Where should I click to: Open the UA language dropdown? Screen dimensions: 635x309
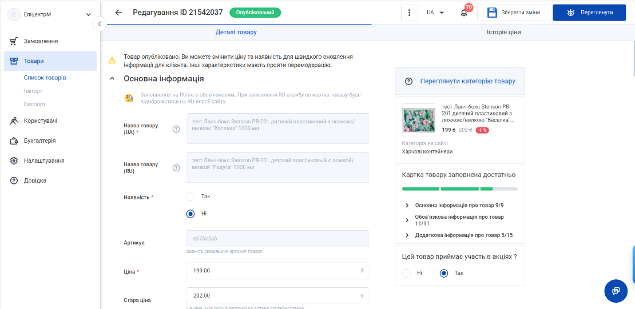click(x=435, y=13)
